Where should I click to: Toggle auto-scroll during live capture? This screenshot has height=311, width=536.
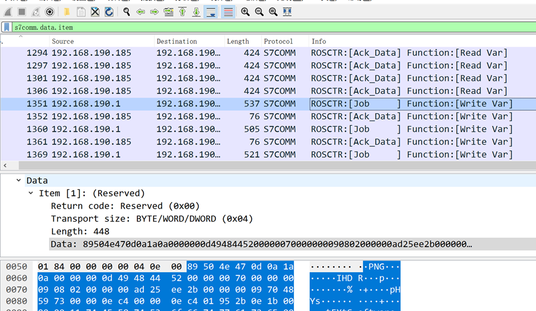[211, 11]
